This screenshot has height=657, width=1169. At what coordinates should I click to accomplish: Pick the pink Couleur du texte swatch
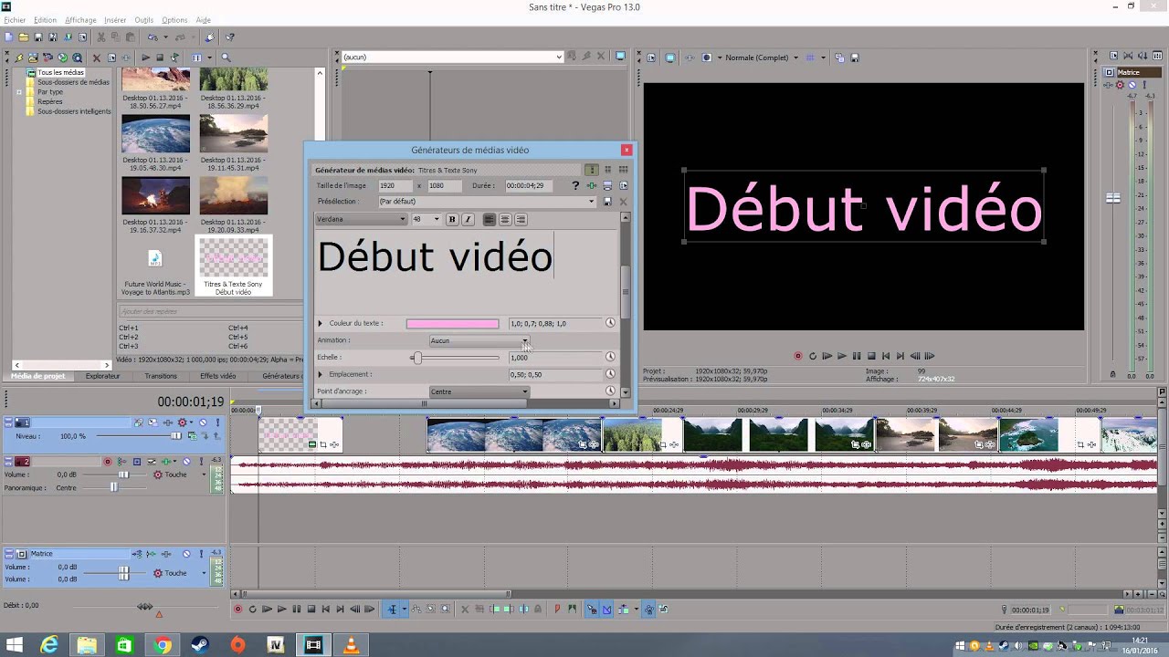[x=453, y=323]
